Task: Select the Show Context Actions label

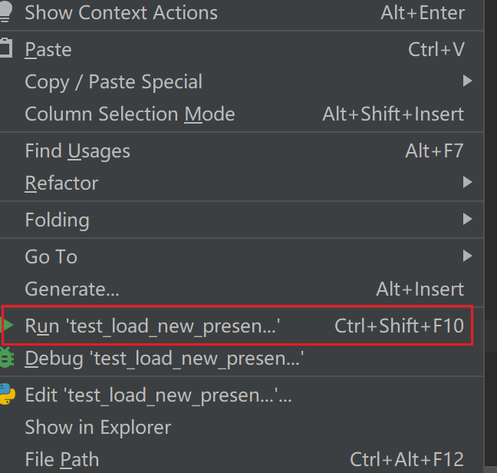Action: click(121, 13)
